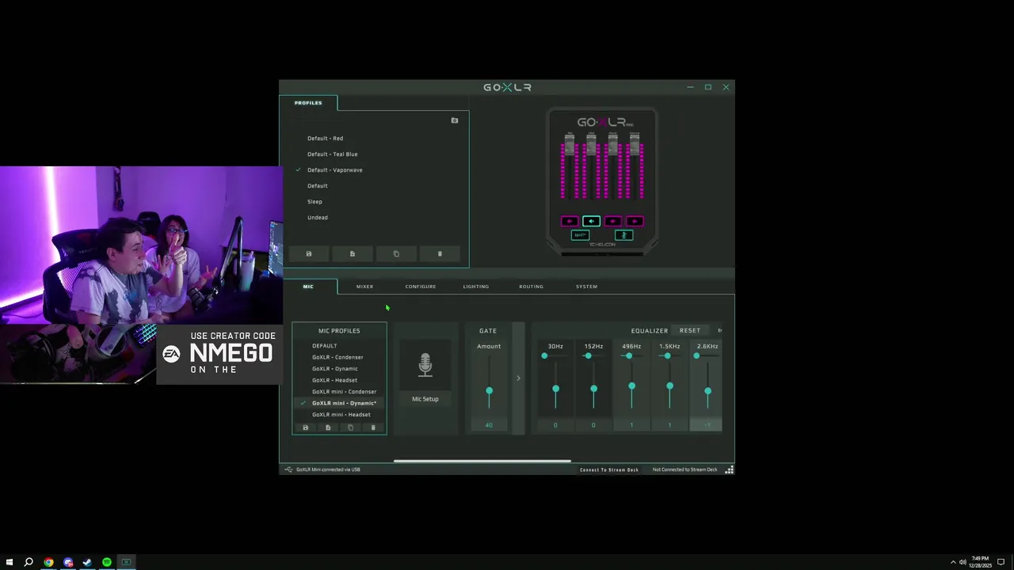Select GoXLR - Dynamic mic profile

tap(334, 369)
